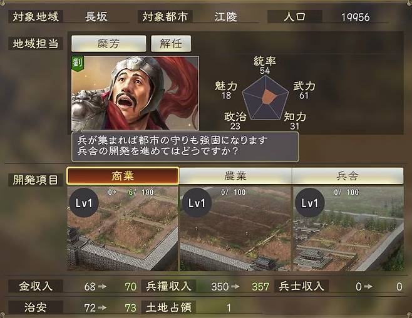Switch to the 農業 development tab
The width and height of the screenshot is (412, 318).
(x=235, y=176)
